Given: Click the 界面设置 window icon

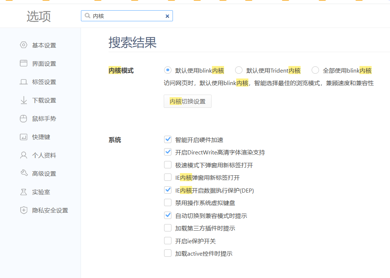Looking at the screenshot, I should click(24, 63).
